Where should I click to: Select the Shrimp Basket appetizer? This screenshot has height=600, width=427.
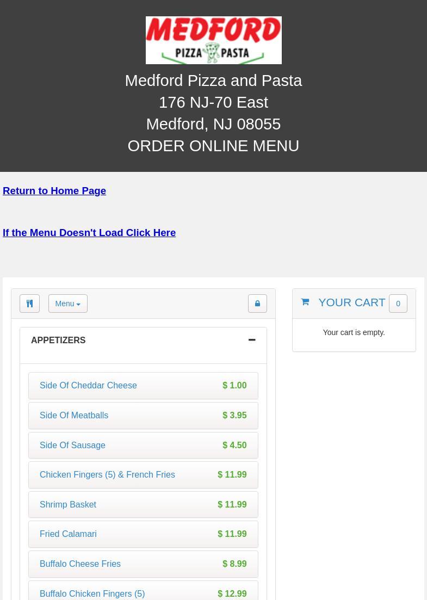[x=68, y=505]
